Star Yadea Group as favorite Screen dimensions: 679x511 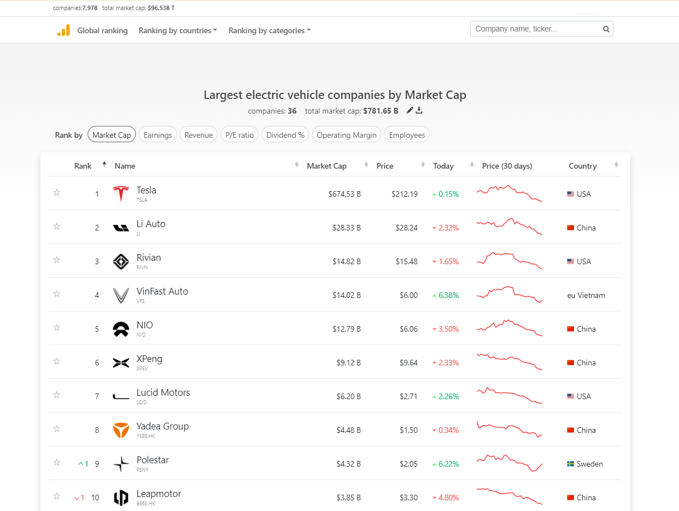[57, 428]
